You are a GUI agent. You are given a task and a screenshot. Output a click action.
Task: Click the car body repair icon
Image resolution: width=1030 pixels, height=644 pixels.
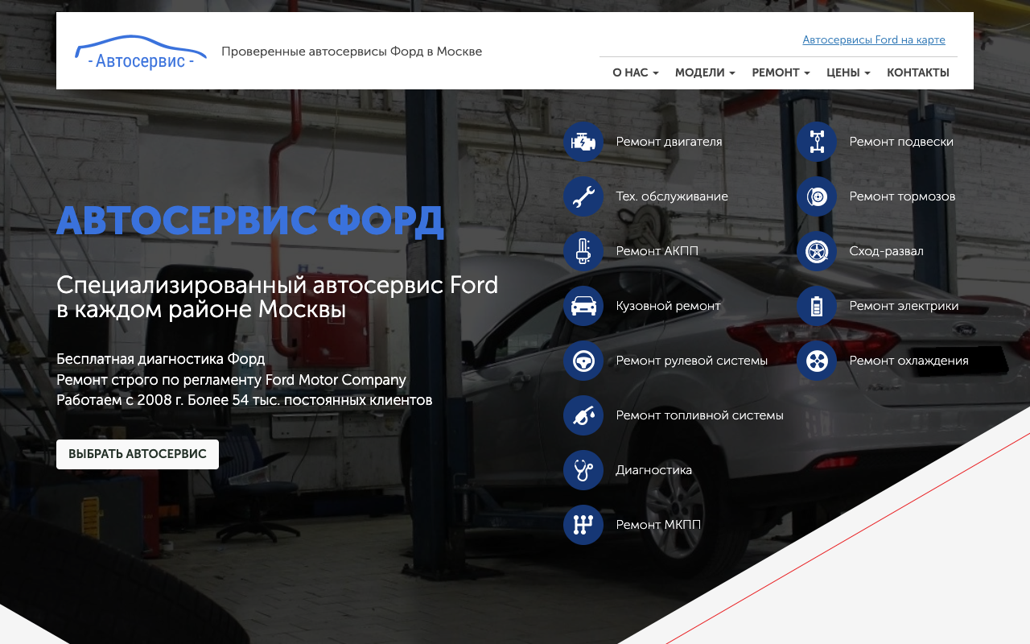pos(583,306)
